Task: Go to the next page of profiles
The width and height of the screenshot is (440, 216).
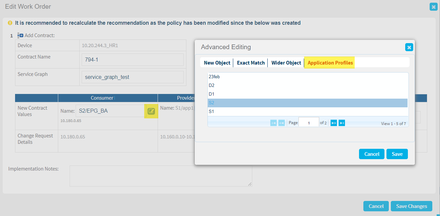Action: point(334,123)
